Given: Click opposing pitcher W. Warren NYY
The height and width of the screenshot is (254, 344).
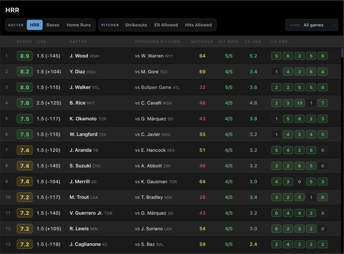Looking at the screenshot, I should 154,56.
